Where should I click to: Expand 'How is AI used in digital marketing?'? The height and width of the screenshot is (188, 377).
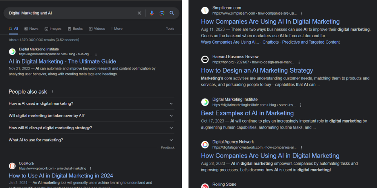[x=91, y=103]
